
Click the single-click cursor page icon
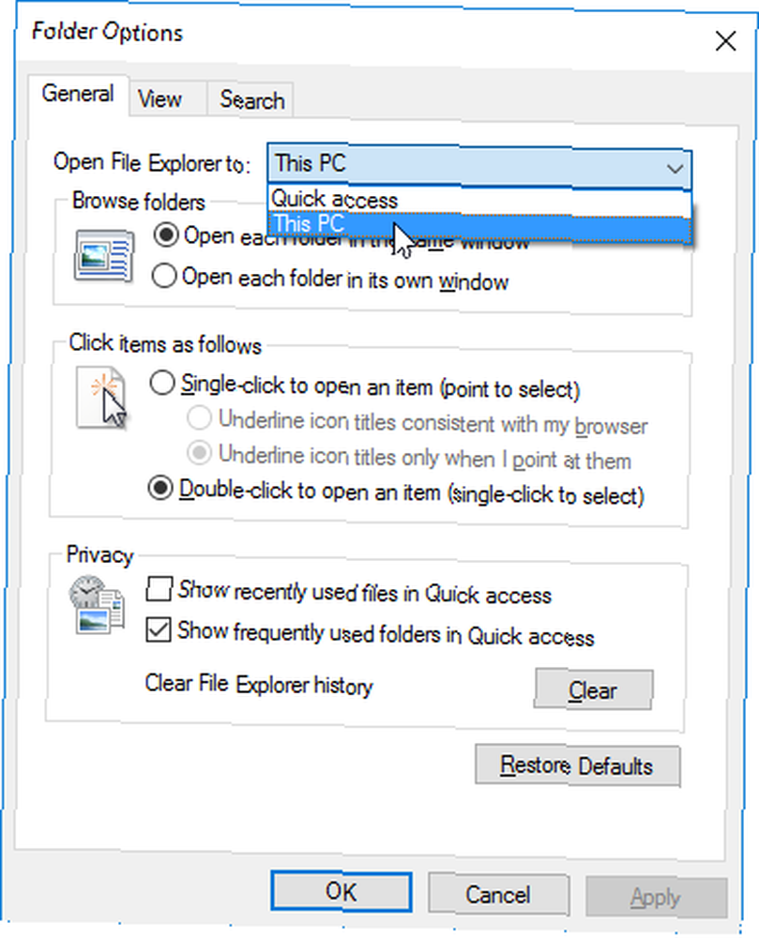(x=101, y=399)
